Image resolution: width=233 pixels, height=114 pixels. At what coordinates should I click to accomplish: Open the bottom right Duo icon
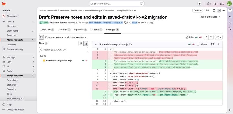230,109
